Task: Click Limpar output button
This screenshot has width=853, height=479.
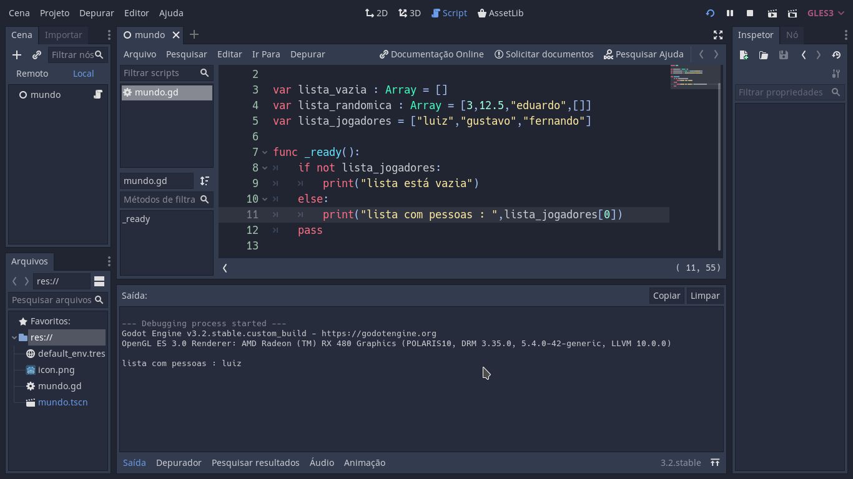Action: (x=705, y=296)
